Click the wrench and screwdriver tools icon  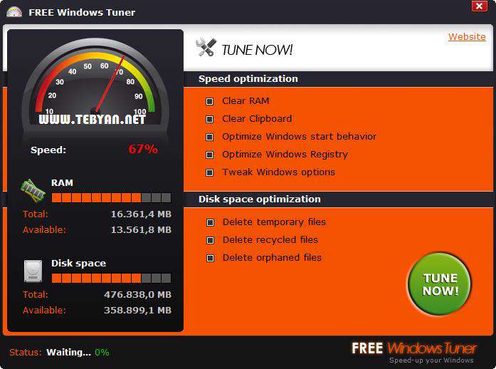click(206, 47)
